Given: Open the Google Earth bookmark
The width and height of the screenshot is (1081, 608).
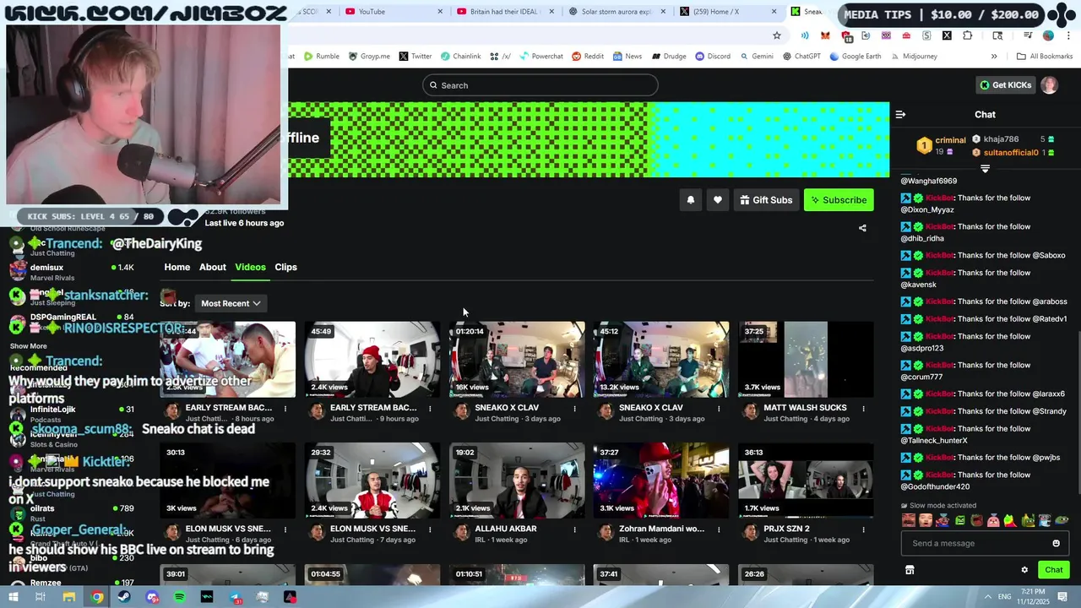Looking at the screenshot, I should point(856,57).
